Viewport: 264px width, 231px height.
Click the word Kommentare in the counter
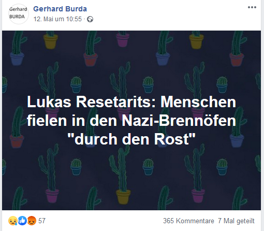click(x=195, y=221)
